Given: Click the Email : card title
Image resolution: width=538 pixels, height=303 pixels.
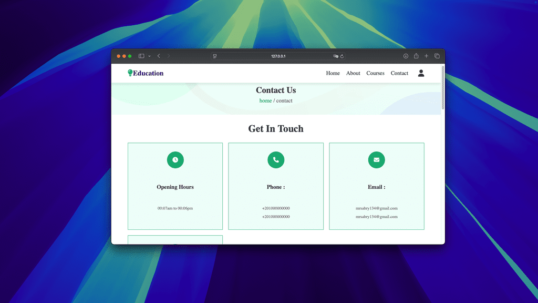Looking at the screenshot, I should pos(376,187).
